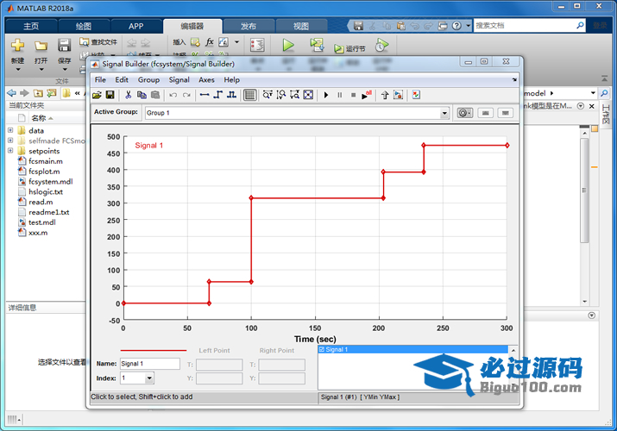Screen dimensions: 617x431
Task: Go up to parent system arrow icon
Action: click(385, 95)
